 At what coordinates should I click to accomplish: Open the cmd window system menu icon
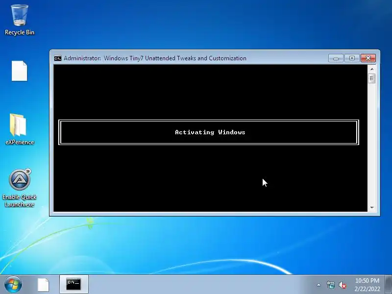tap(58, 58)
